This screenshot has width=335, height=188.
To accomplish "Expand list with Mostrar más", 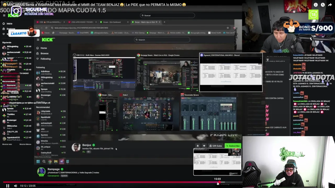I will (7, 144).
